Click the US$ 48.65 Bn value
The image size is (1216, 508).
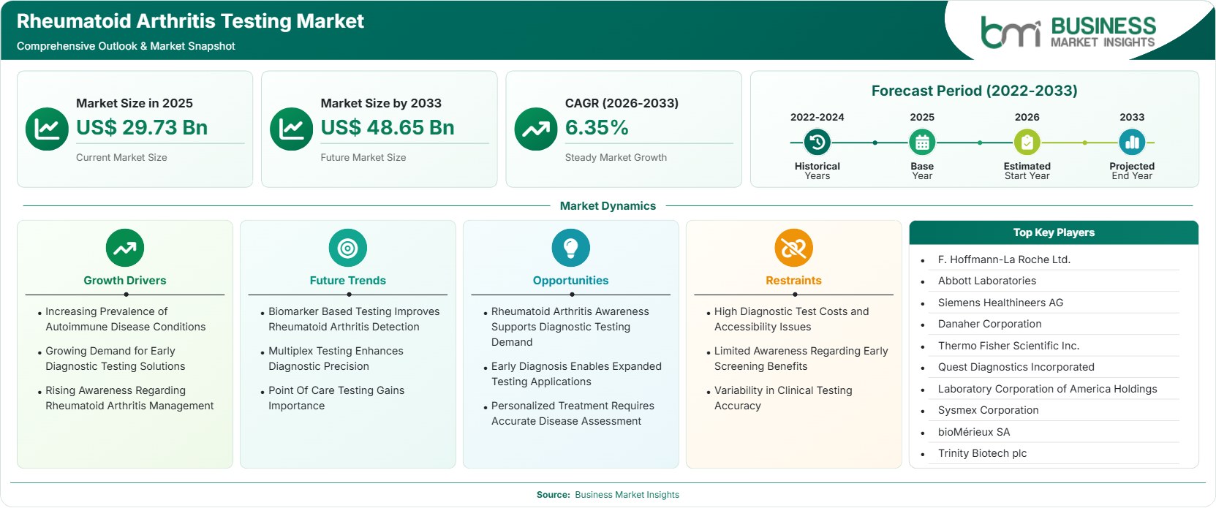tap(388, 127)
